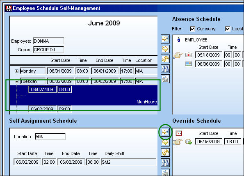Click Self Assignment end date 06/02/2009
This screenshot has width=244, height=176.
click(x=71, y=162)
